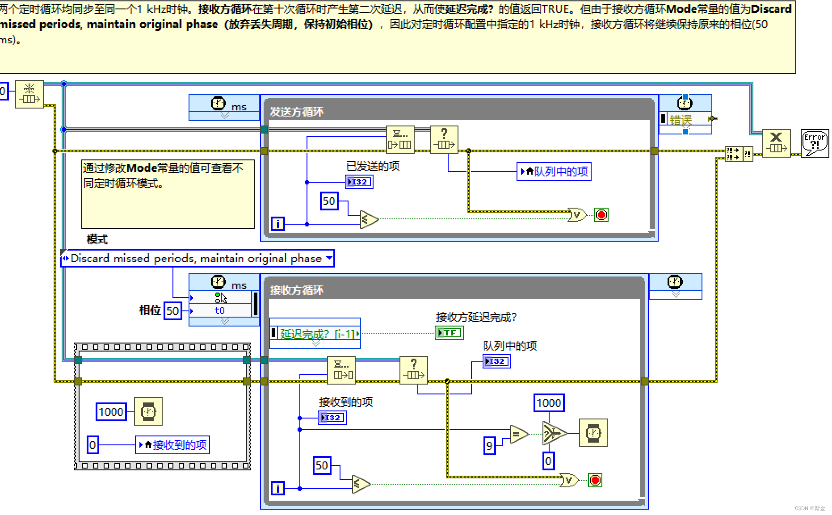Click the Obtain Queue function icon
Viewport: 832px width, 515px height.
click(x=29, y=94)
